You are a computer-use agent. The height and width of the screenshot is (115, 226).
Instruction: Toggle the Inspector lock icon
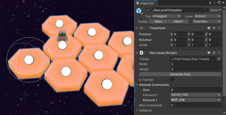pyautogui.click(x=210, y=3)
